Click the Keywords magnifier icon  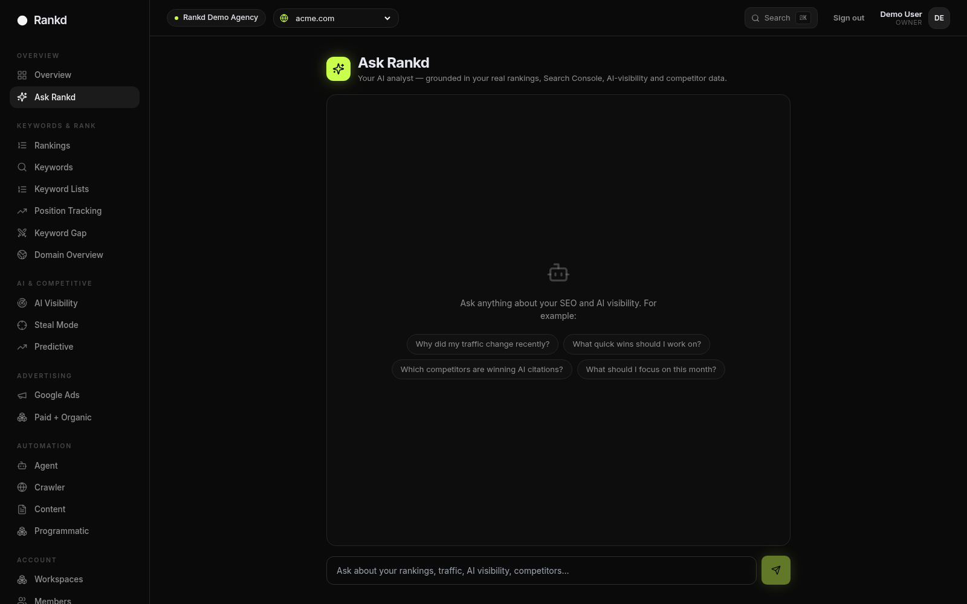(22, 167)
